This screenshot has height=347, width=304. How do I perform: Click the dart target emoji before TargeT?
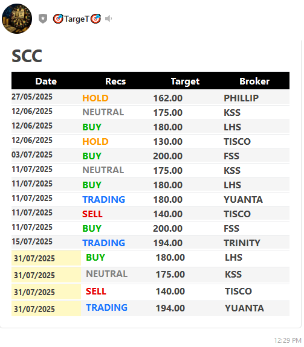point(58,19)
